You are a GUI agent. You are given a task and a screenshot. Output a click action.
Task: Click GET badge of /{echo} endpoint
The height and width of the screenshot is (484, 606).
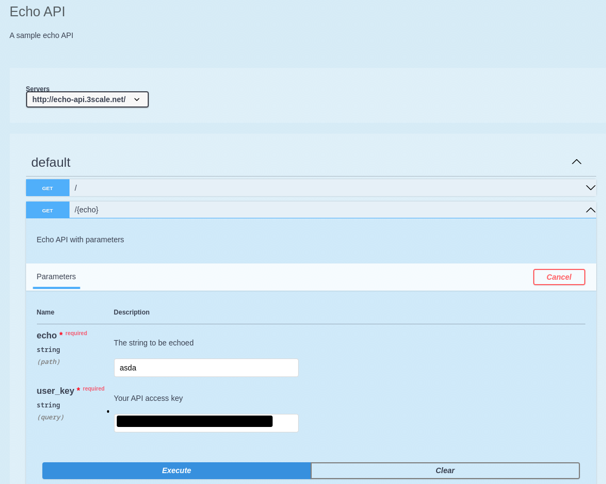coord(48,210)
